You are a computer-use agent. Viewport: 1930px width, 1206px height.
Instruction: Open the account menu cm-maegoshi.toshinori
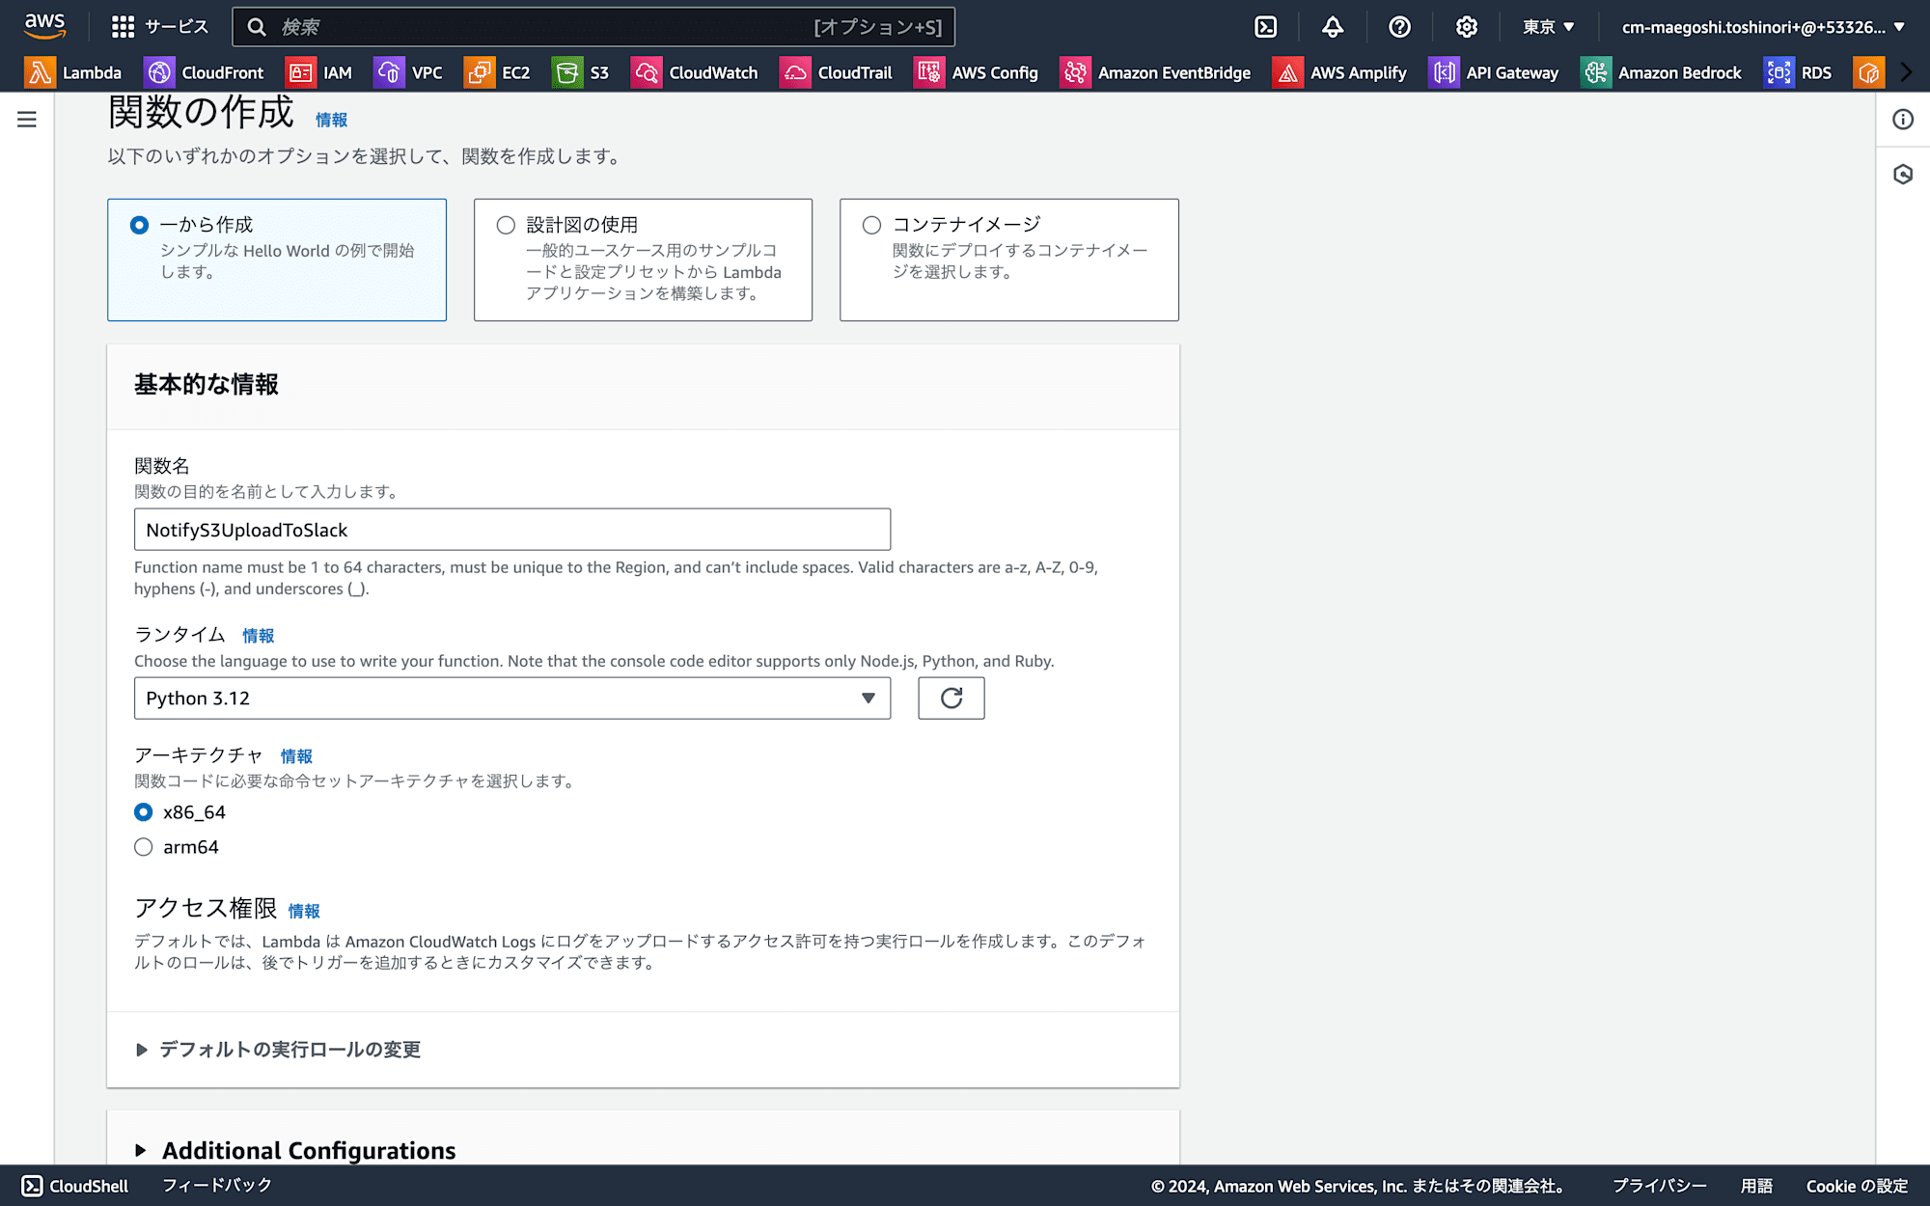[1763, 27]
